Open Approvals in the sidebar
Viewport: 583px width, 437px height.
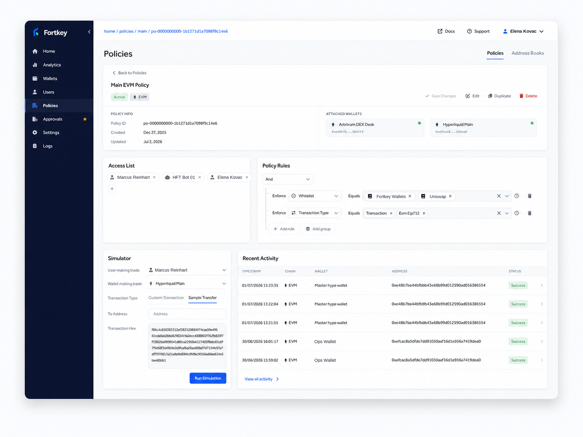[59, 119]
